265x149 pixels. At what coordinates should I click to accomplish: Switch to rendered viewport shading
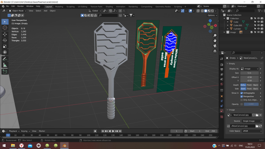coord(212,11)
